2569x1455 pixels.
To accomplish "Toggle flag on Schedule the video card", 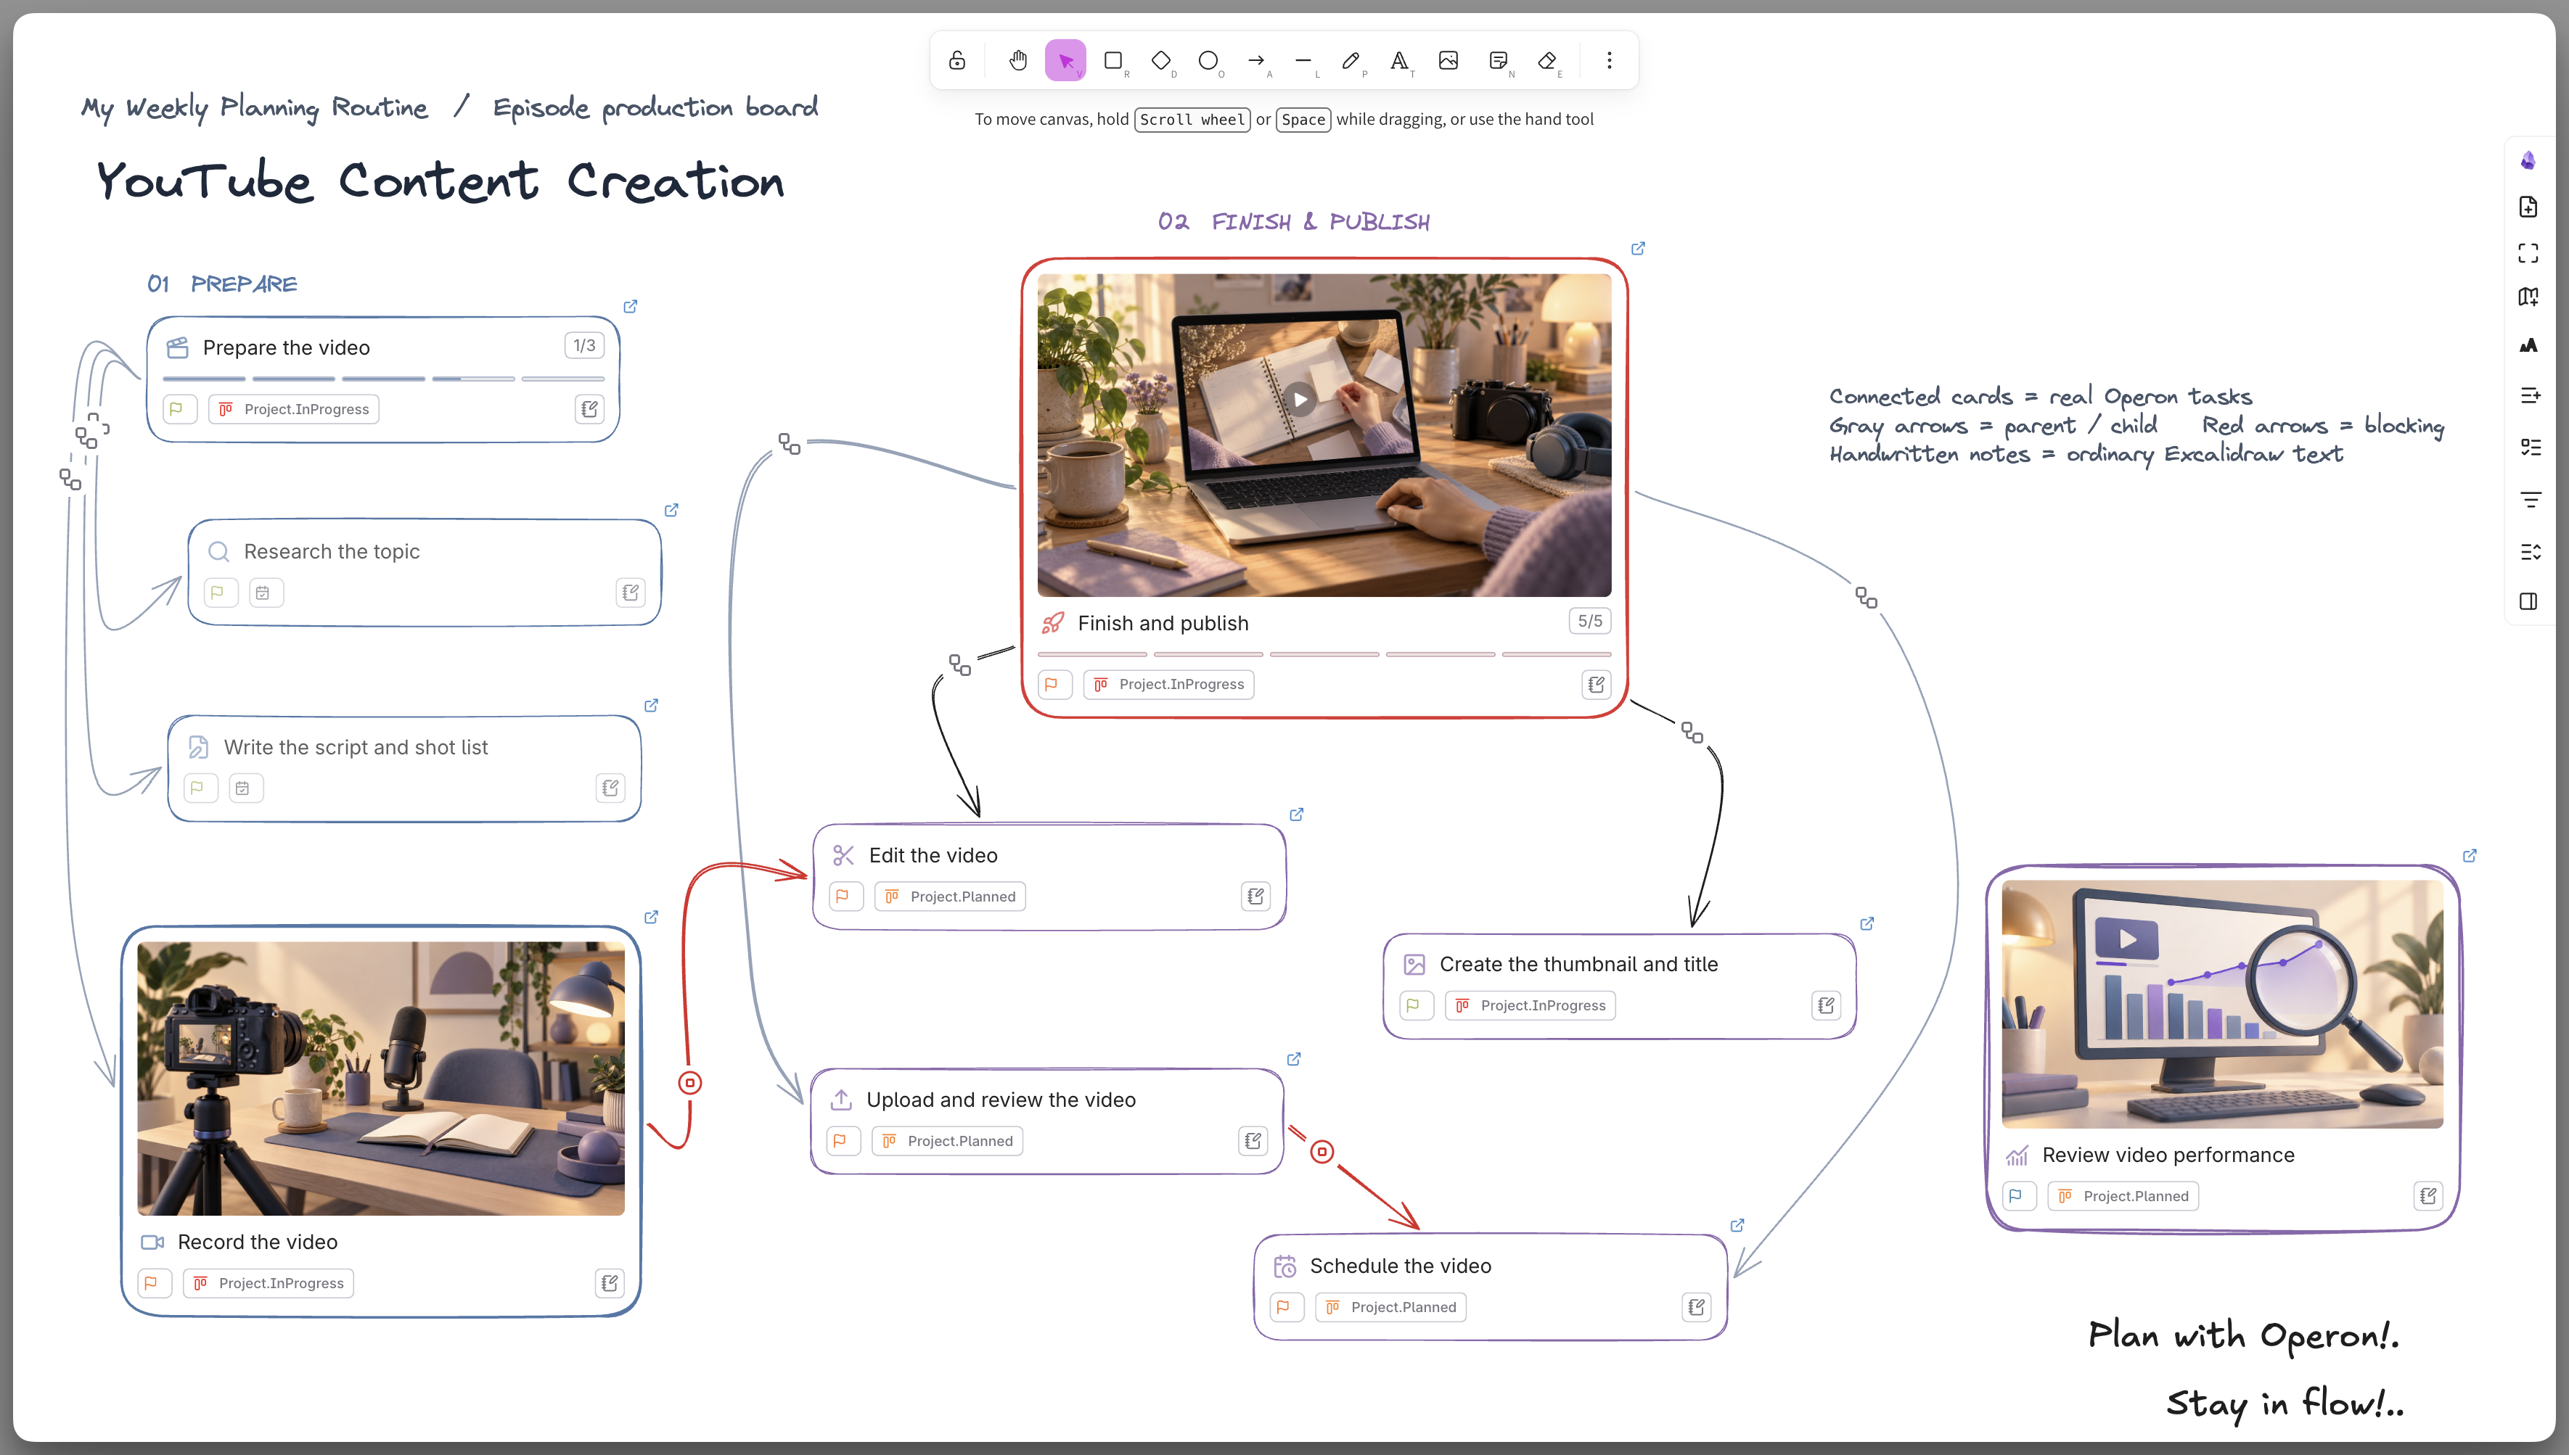I will coord(1287,1307).
